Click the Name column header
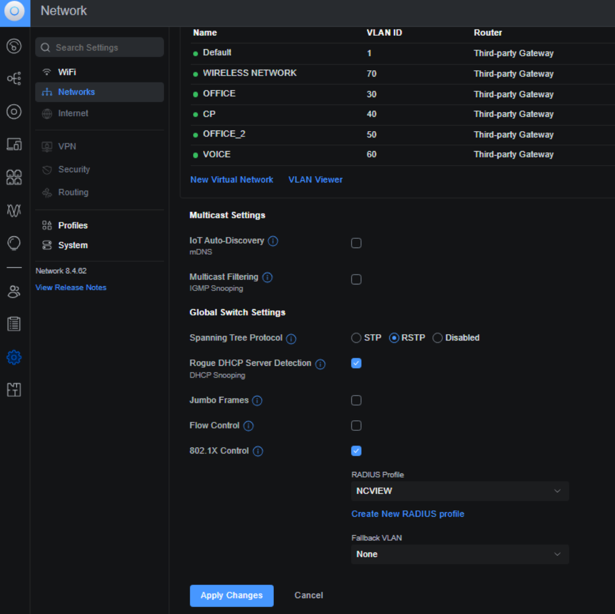 205,33
